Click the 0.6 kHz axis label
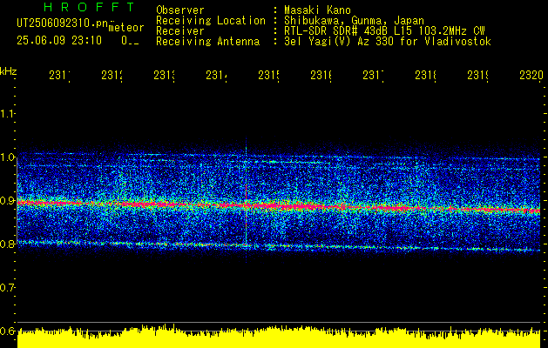 7,331
